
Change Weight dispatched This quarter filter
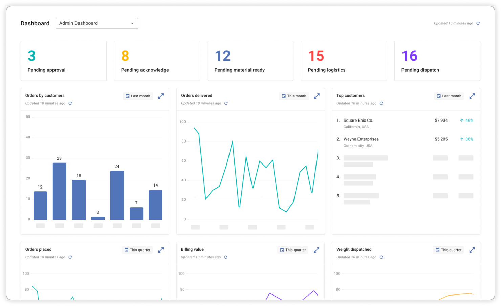(449, 250)
